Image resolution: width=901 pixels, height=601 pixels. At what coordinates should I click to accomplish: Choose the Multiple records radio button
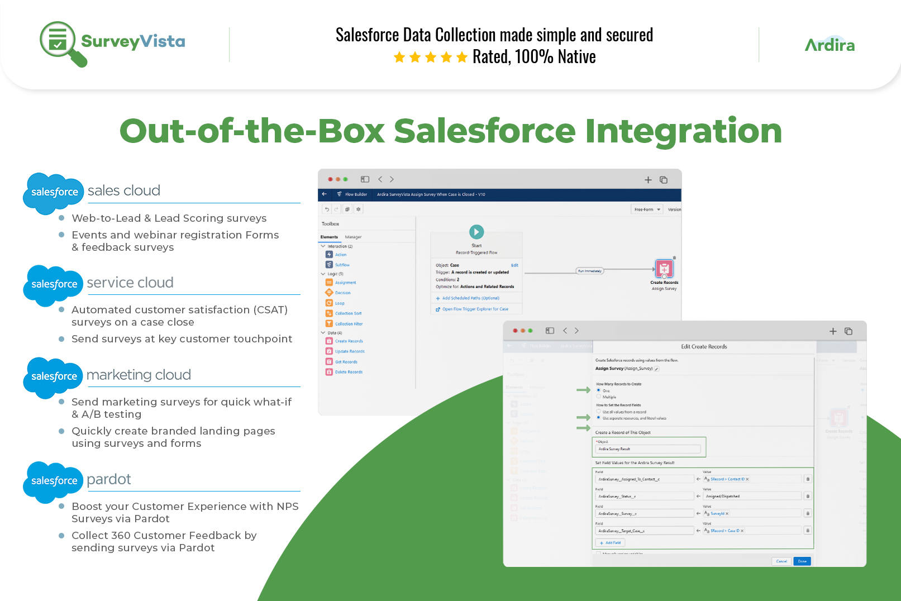(x=598, y=397)
